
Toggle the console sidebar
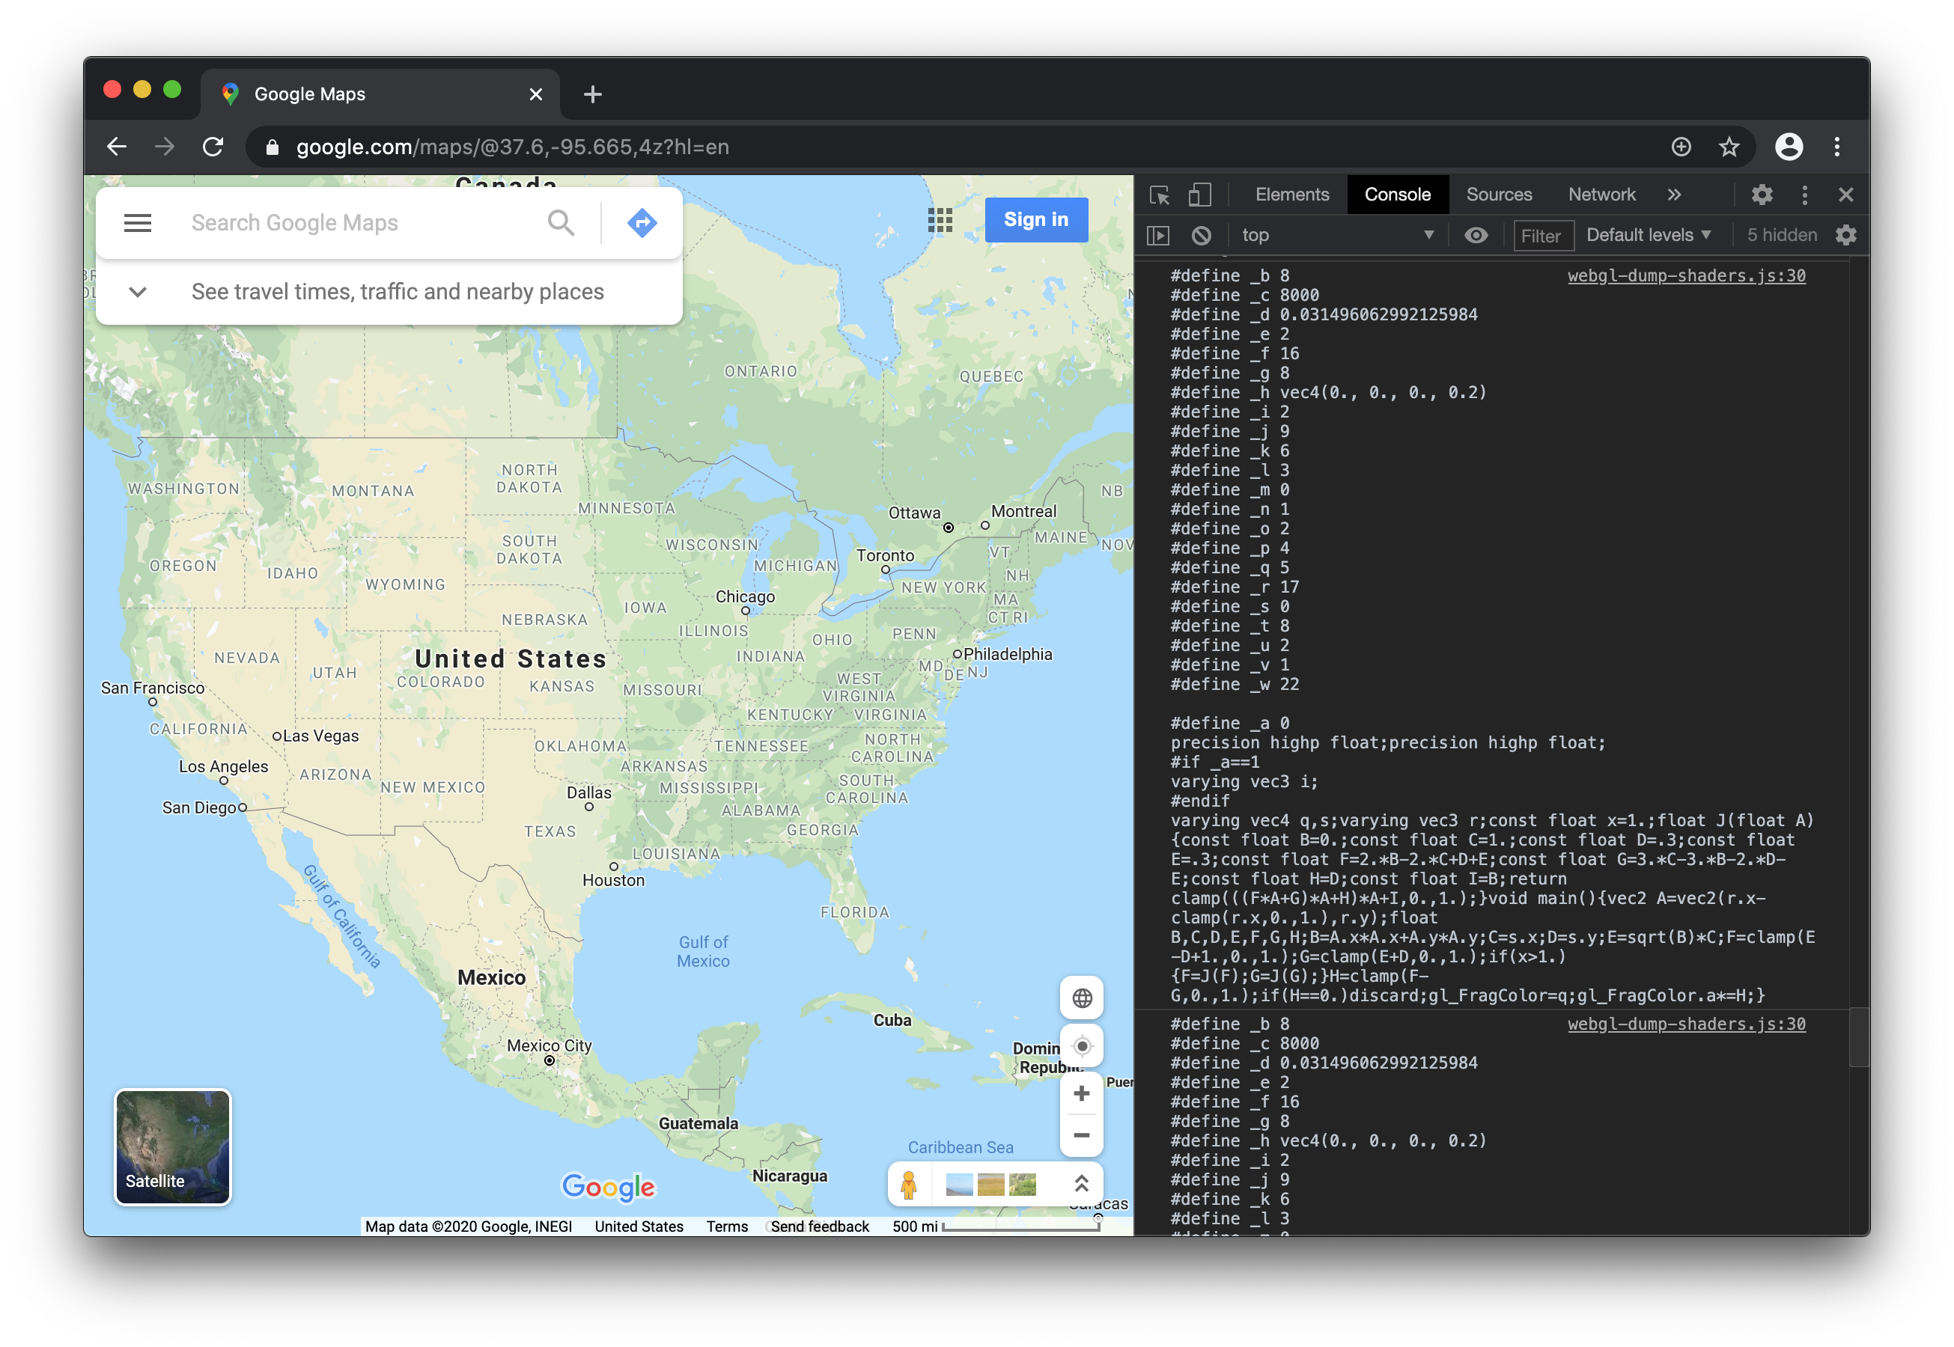pyautogui.click(x=1159, y=236)
